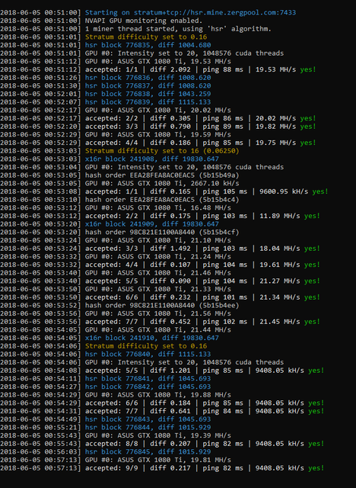Select the 'accepted: 6/6 | diff 0.232' line
356x488 pixels.
[x=161, y=297]
